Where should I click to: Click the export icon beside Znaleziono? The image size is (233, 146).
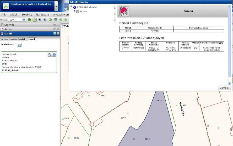(19, 45)
